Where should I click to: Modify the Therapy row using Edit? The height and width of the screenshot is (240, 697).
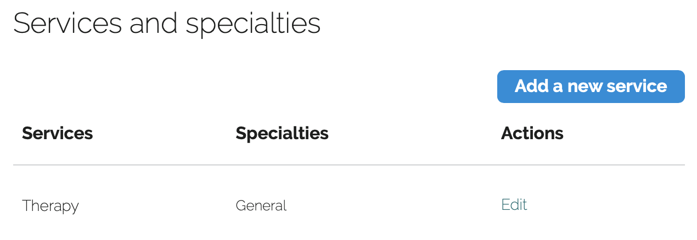(x=514, y=205)
